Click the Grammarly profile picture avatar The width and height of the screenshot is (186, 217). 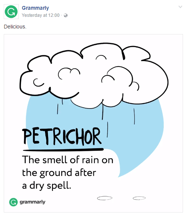11,12
